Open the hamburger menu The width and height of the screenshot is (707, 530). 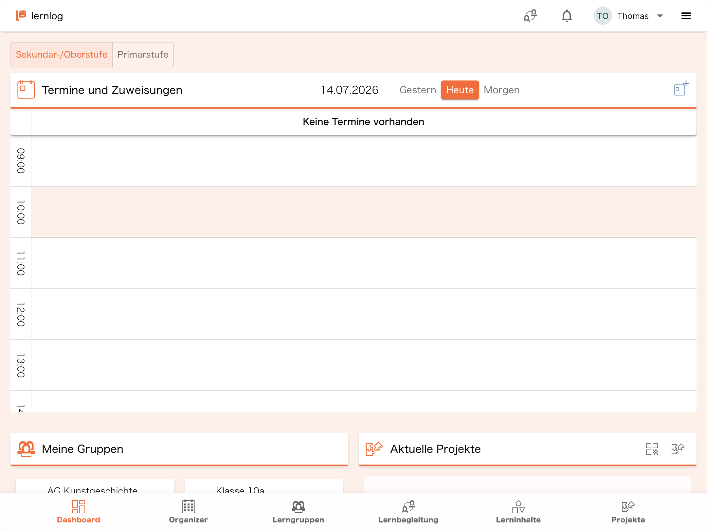click(686, 16)
